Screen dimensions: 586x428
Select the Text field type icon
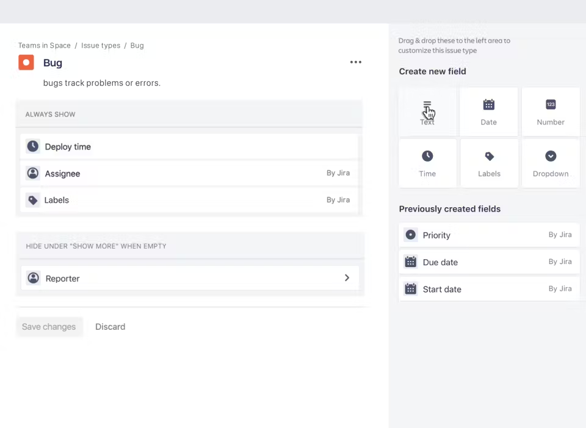427,105
